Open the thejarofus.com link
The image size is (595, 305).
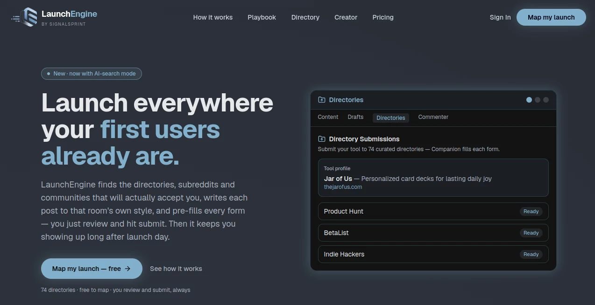tap(343, 187)
